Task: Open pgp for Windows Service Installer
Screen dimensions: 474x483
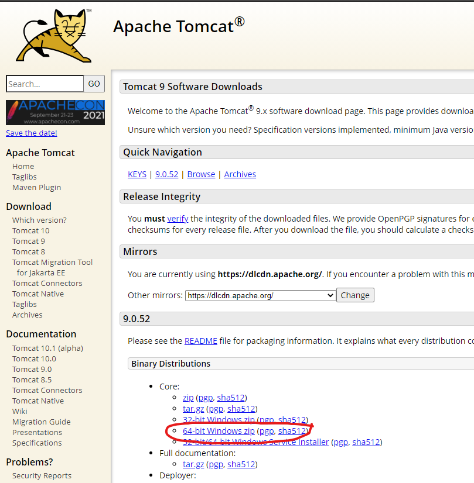Action: (x=341, y=442)
